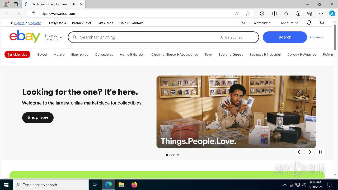Click the browser back arrow

coord(7,13)
